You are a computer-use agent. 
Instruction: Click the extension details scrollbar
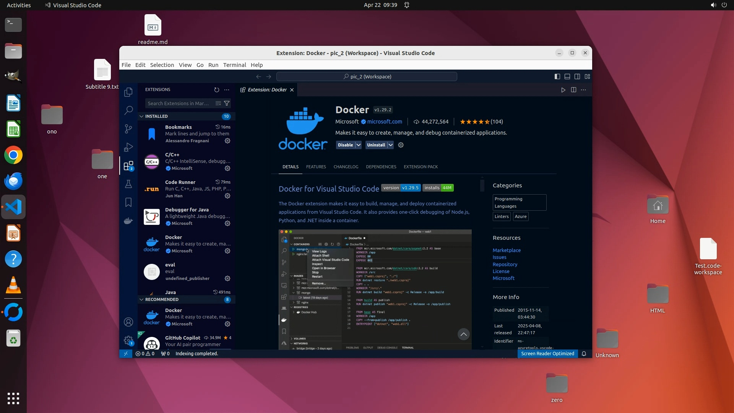[x=482, y=186]
